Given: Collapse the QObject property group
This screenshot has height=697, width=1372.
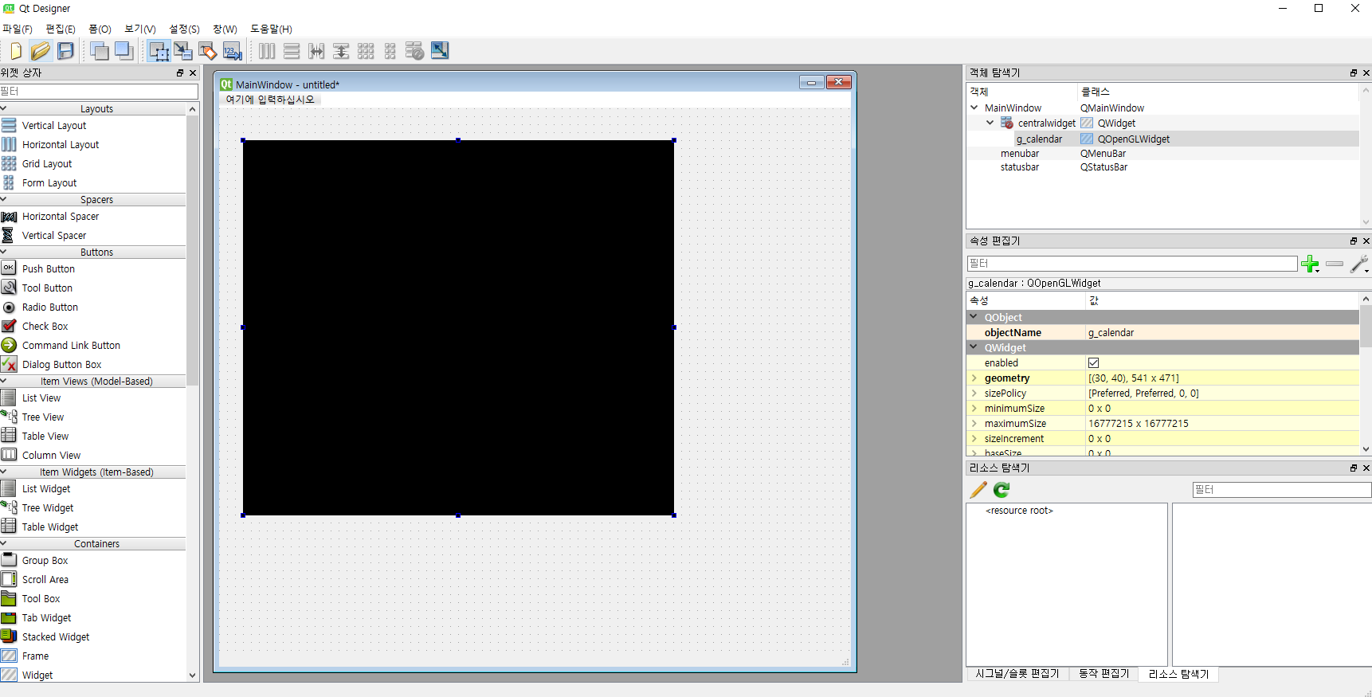Looking at the screenshot, I should 974,317.
